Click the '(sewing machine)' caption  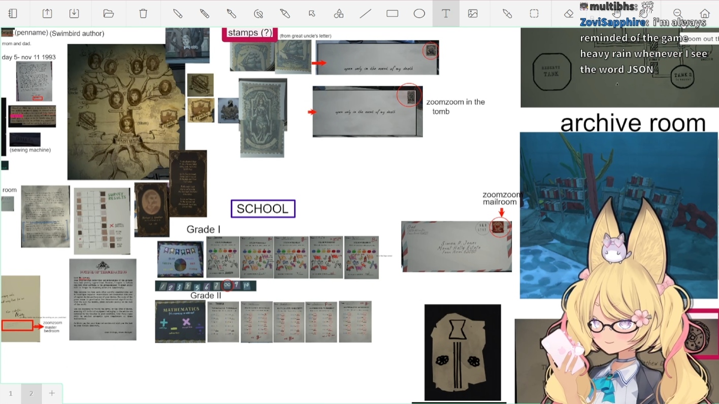[x=30, y=150]
